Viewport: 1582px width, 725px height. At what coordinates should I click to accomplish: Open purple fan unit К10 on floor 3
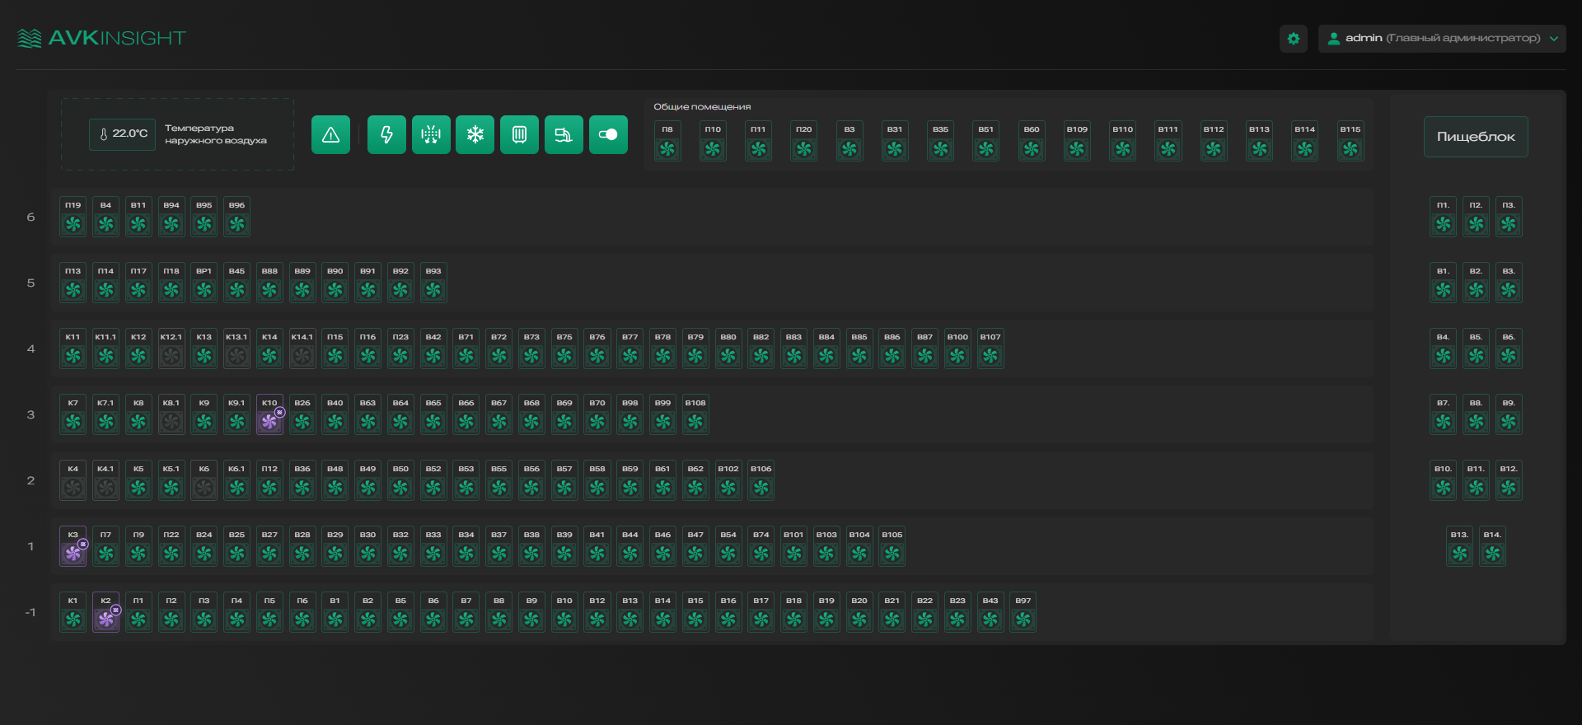(269, 414)
